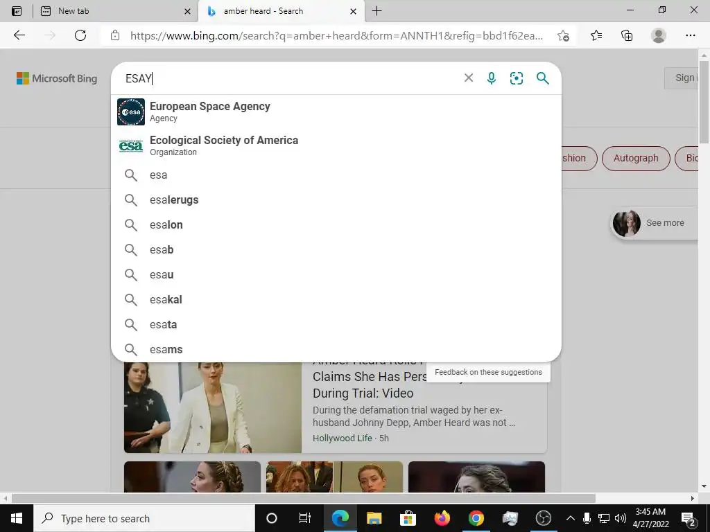The height and width of the screenshot is (532, 710).
Task: View site information lock icon
Action: click(115, 35)
